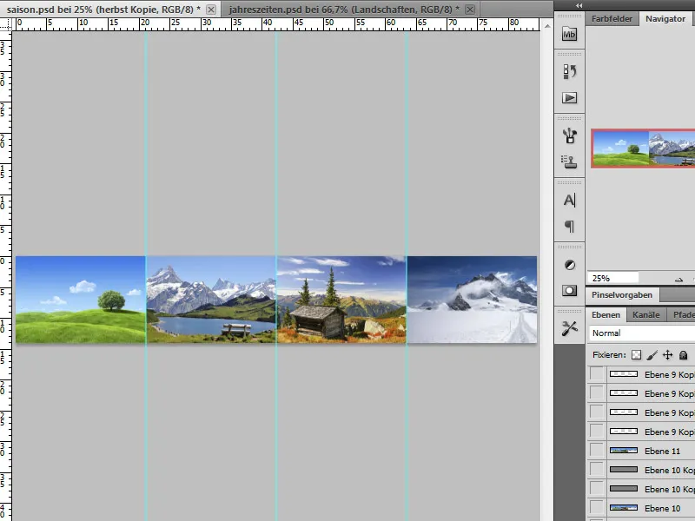Open the Mini Bridge panel icon
695x521 pixels.
click(569, 34)
